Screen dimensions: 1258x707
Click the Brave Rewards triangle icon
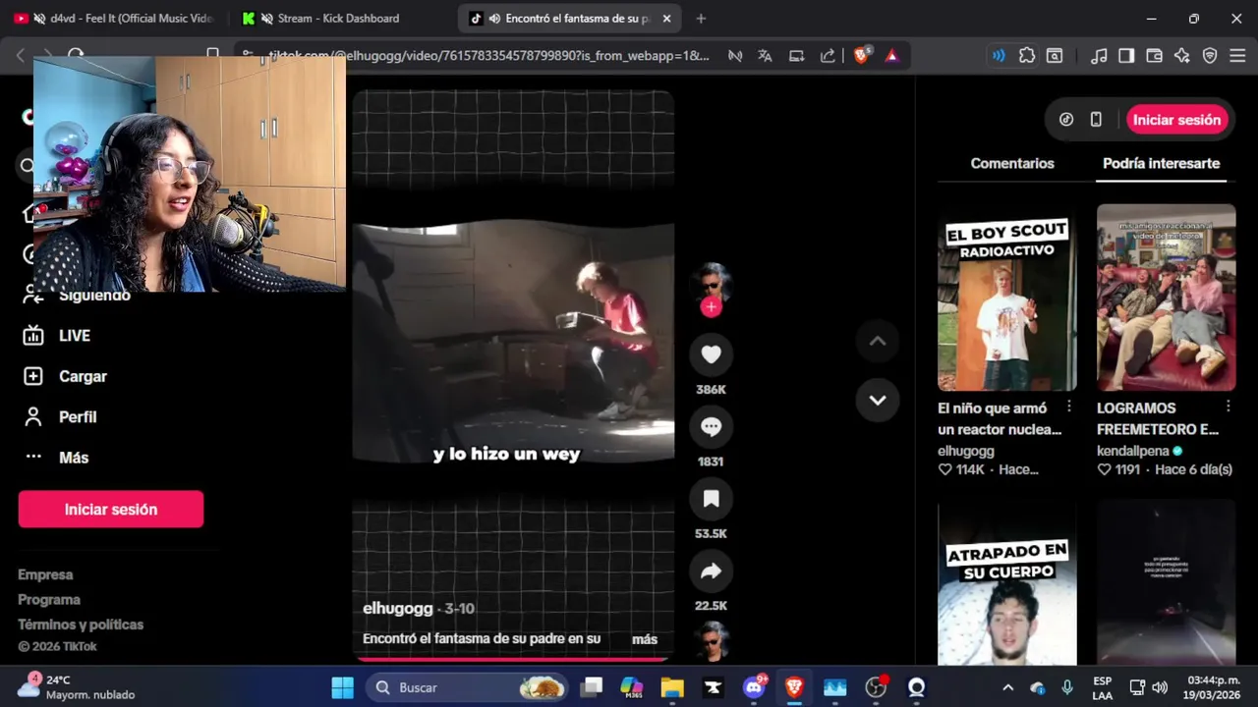[x=891, y=56]
